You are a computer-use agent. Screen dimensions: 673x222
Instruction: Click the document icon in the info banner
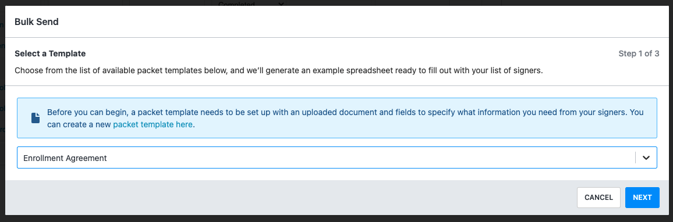point(36,118)
